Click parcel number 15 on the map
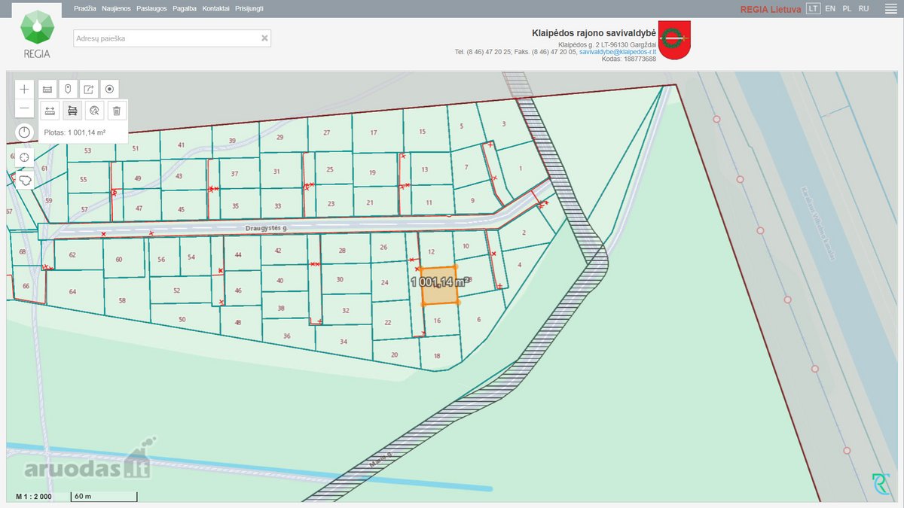The width and height of the screenshot is (904, 508). (422, 132)
